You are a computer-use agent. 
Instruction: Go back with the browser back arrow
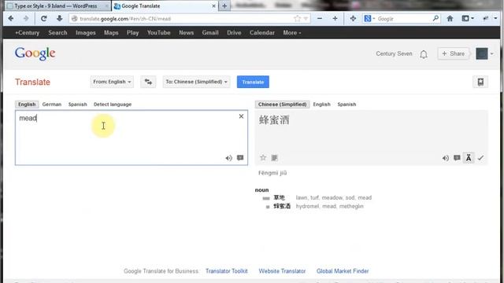[11, 19]
